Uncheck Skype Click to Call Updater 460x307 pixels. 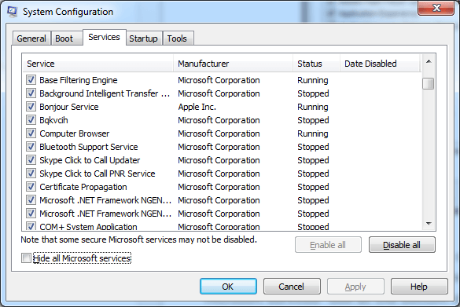click(x=31, y=160)
